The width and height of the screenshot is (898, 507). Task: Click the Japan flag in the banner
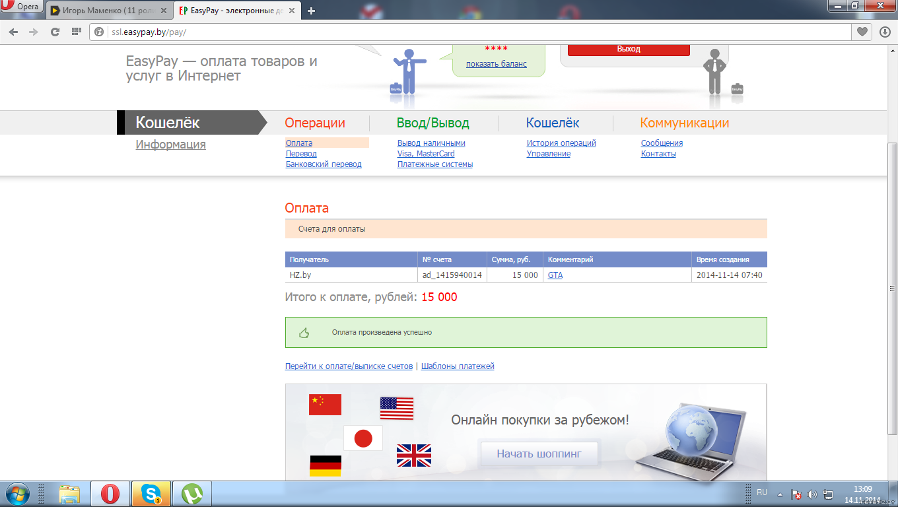(x=363, y=438)
